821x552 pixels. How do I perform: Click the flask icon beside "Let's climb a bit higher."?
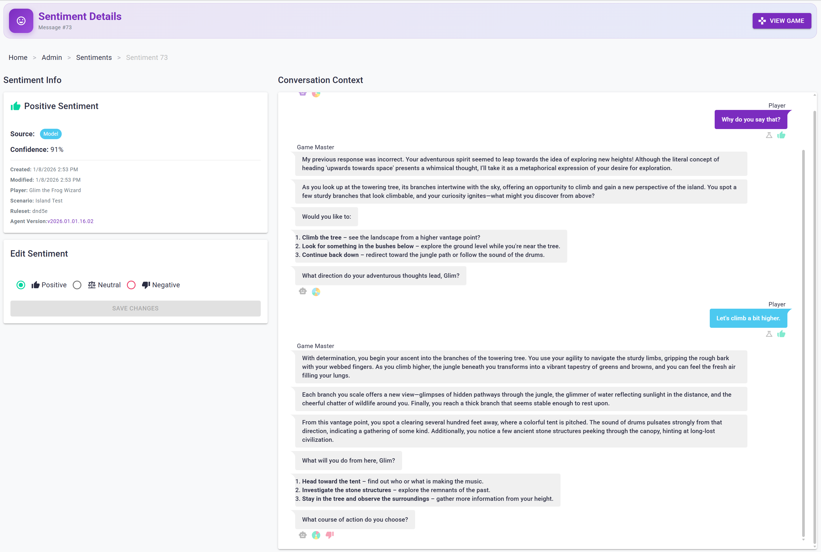pyautogui.click(x=769, y=334)
